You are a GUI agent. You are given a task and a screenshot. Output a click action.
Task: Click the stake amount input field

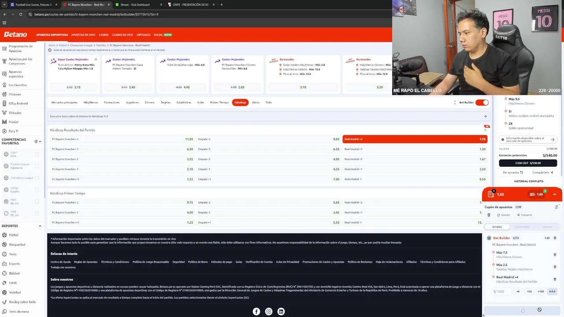[x=501, y=291]
